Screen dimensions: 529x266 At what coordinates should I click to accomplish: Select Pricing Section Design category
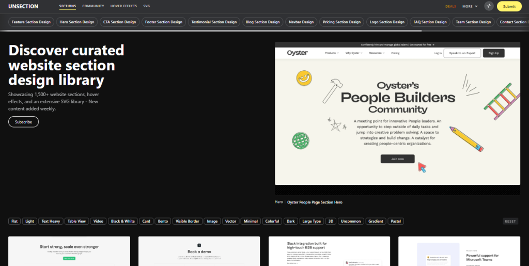(x=342, y=22)
